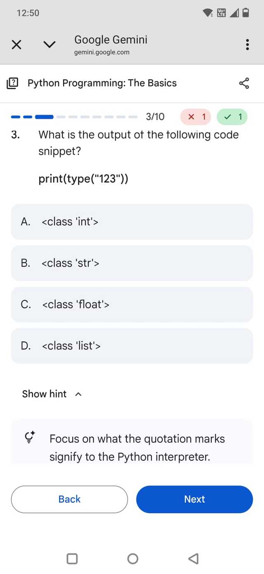This screenshot has width=264, height=574.
Task: Select answer D class 'list'
Action: (132, 346)
